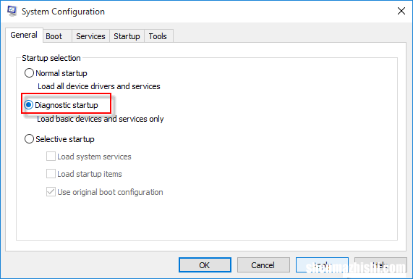Click the Help button

tap(380, 265)
